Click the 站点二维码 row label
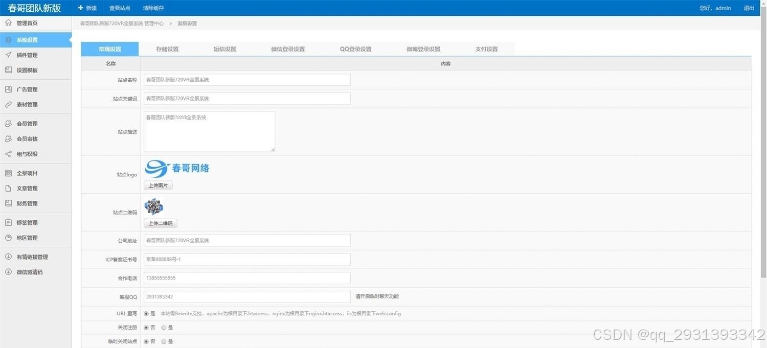This screenshot has height=348, width=767. click(x=125, y=213)
